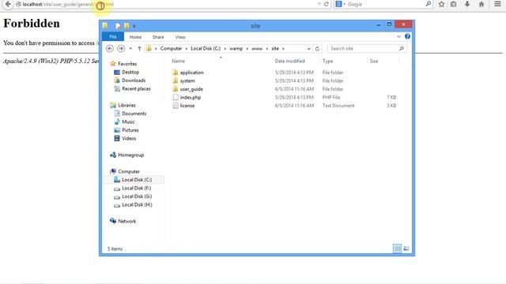
Task: Click the Properties quick access icon
Action: click(x=118, y=26)
